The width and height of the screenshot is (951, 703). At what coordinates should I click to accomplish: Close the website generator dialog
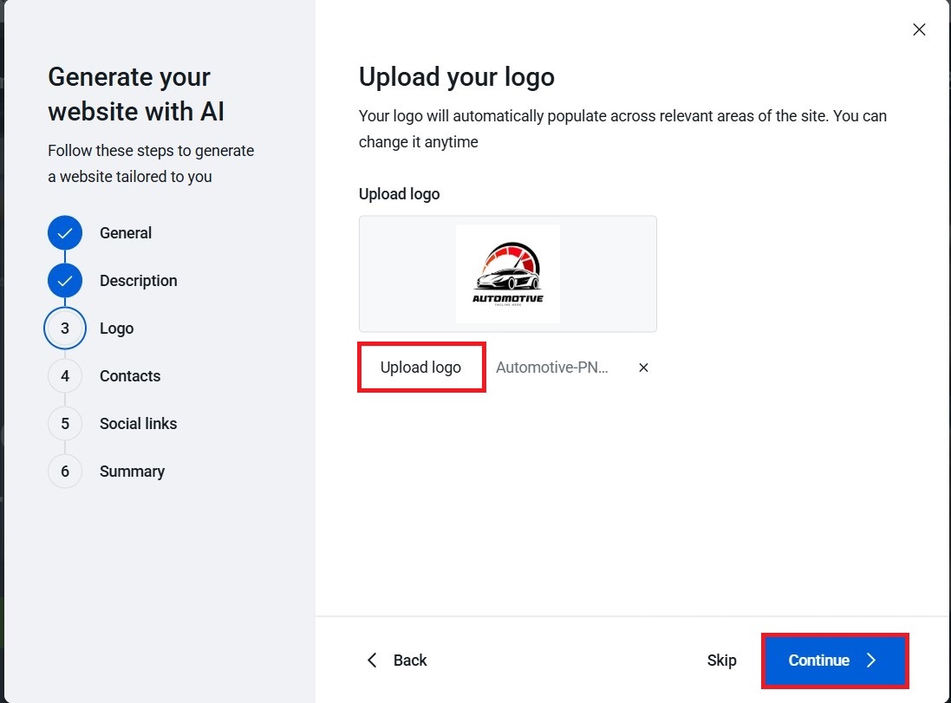point(920,29)
